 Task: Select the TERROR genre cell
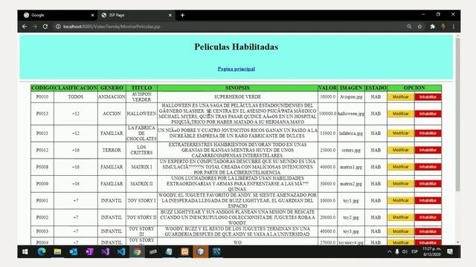pos(112,150)
